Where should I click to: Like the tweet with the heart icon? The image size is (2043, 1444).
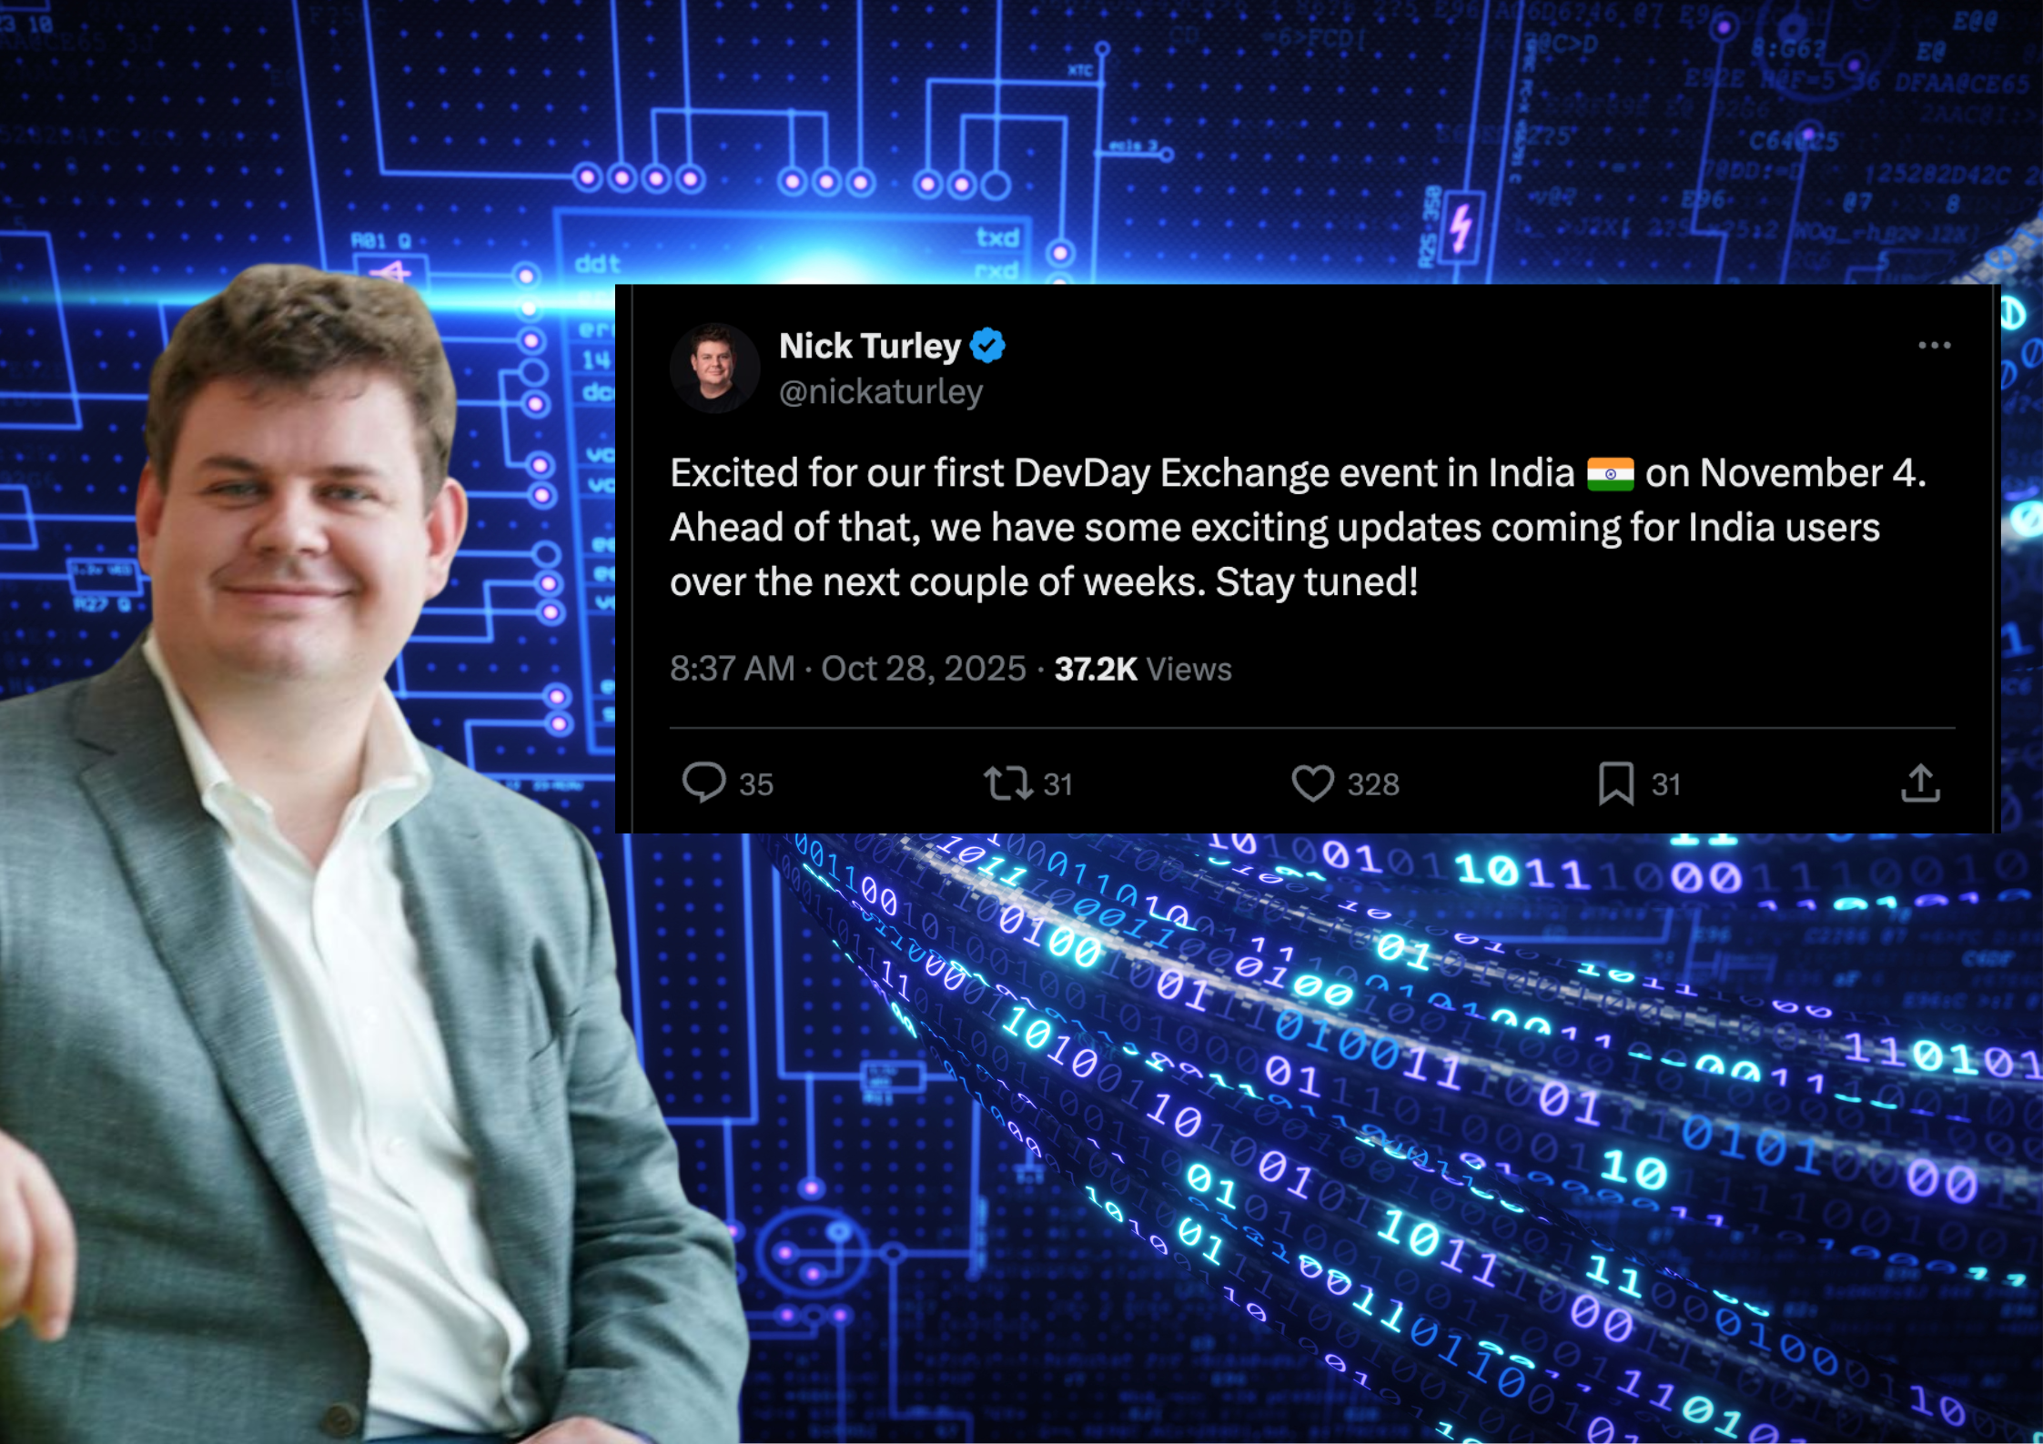pyautogui.click(x=1312, y=783)
